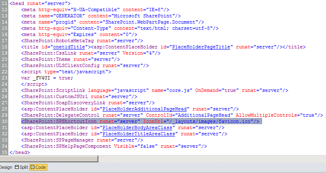Click line number 11 in the gutter
326x173 pixels.
5,4
